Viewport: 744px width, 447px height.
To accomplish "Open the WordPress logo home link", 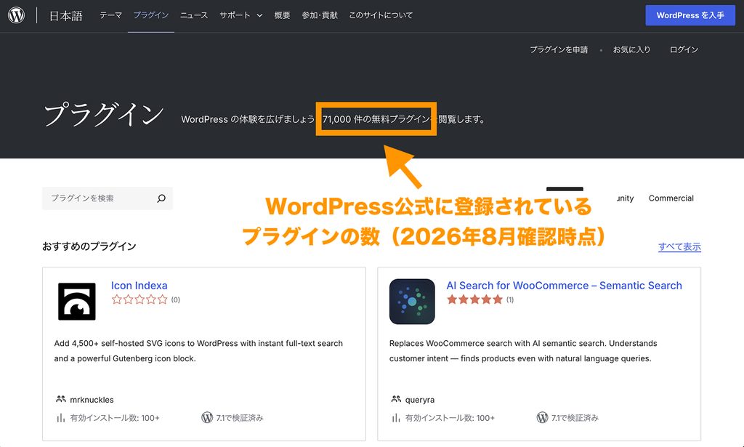I will (16, 15).
